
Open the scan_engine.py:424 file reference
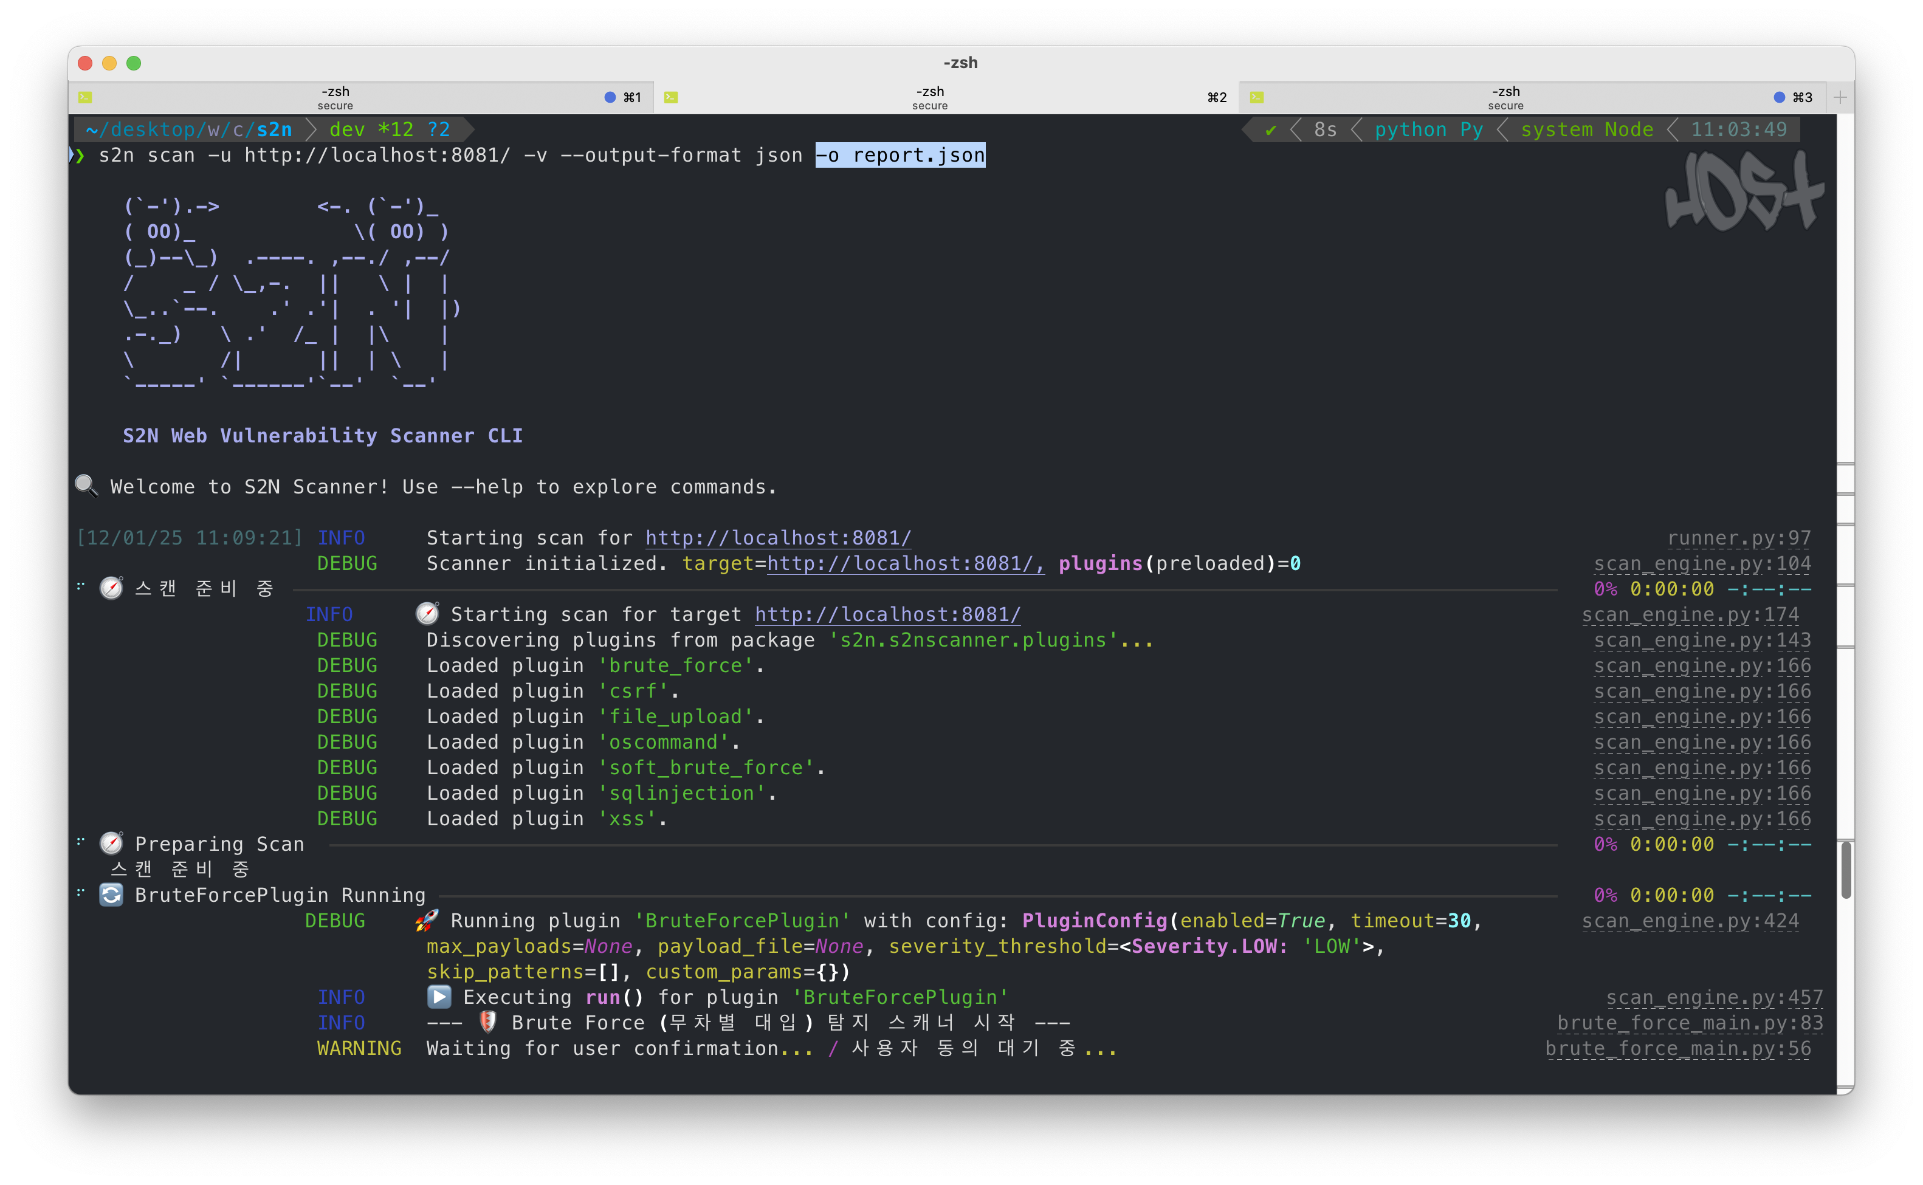(1690, 921)
